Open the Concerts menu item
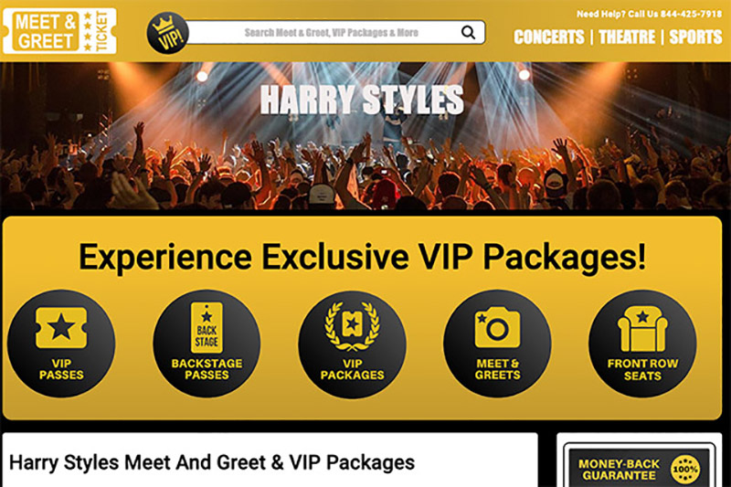Screen dimensions: 731x487 coord(549,37)
